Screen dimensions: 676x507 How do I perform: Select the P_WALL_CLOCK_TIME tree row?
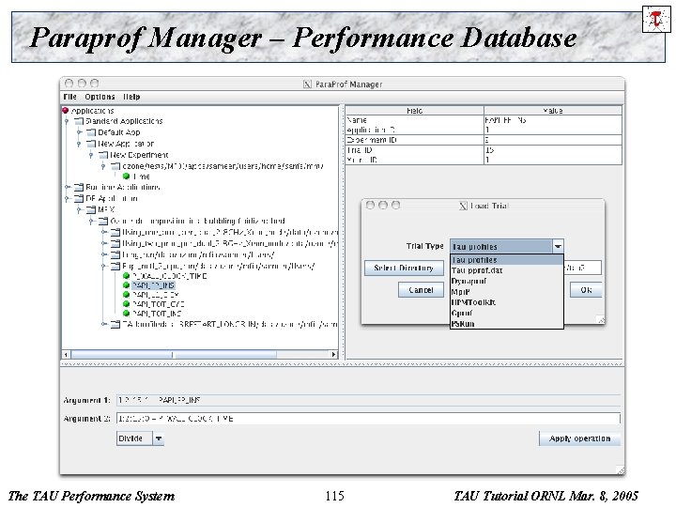coord(169,276)
